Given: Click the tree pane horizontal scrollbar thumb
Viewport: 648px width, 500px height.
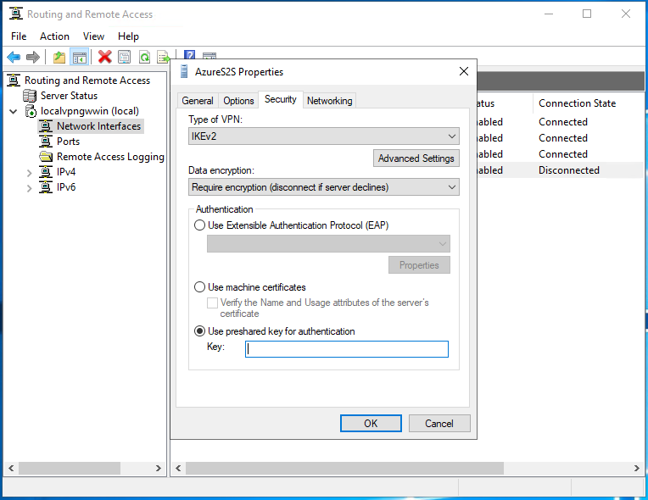Looking at the screenshot, I should pos(70,468).
